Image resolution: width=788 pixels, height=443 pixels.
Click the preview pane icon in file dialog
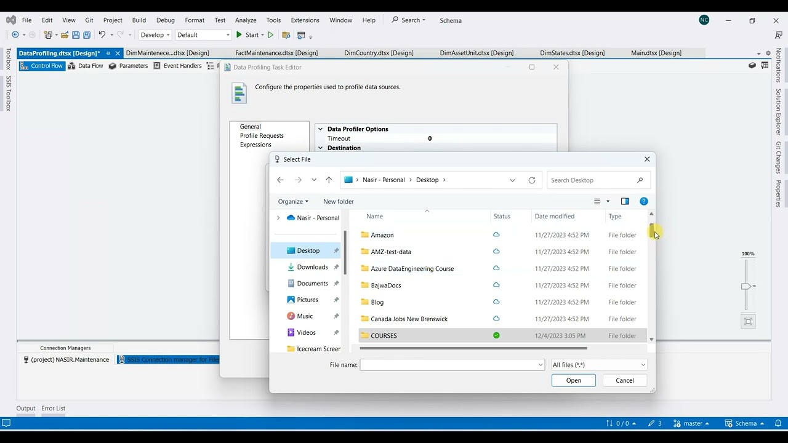click(625, 201)
